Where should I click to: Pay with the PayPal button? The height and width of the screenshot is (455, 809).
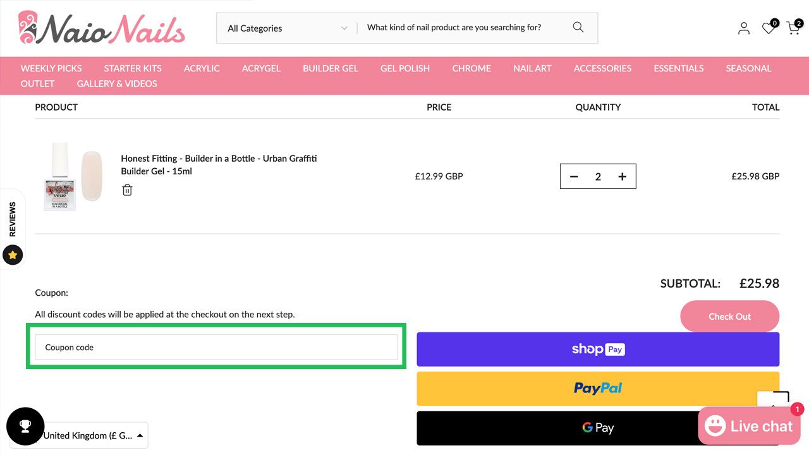click(598, 389)
